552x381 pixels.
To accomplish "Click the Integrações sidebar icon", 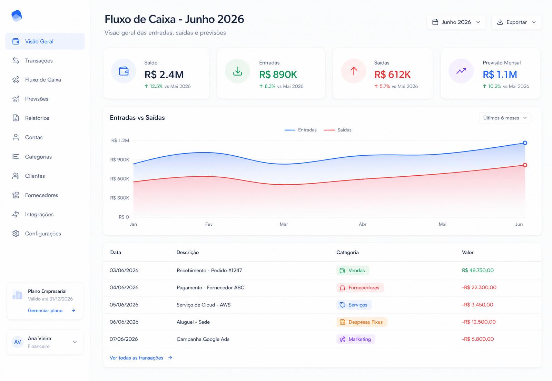I will point(16,214).
